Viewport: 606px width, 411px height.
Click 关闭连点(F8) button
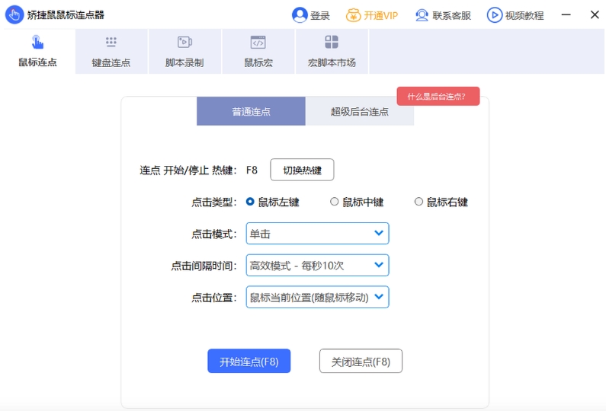coord(361,362)
